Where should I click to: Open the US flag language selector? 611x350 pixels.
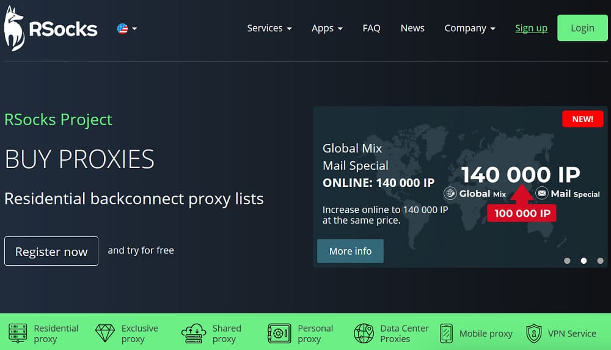coord(127,29)
